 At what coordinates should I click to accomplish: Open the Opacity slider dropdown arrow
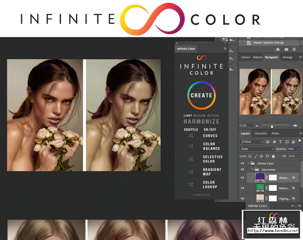[299, 149]
